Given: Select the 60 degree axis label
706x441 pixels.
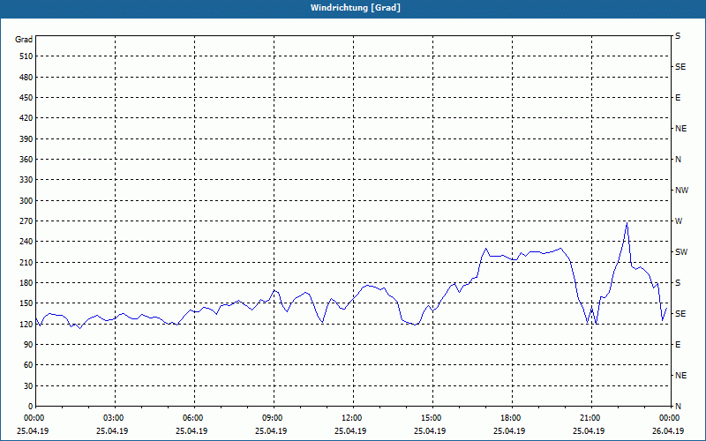Looking at the screenshot, I should click(x=28, y=365).
